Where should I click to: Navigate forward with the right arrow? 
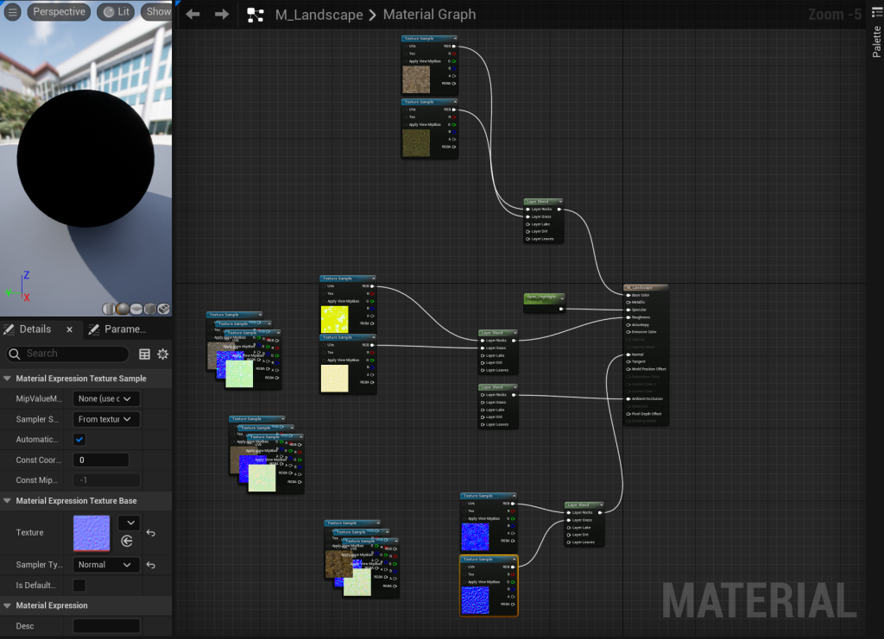click(222, 15)
